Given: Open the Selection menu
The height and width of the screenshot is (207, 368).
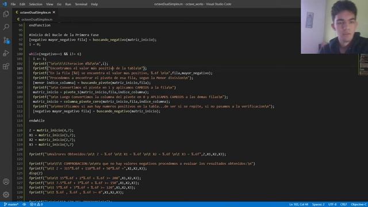Looking at the screenshot, I should pyautogui.click(x=36, y=4).
